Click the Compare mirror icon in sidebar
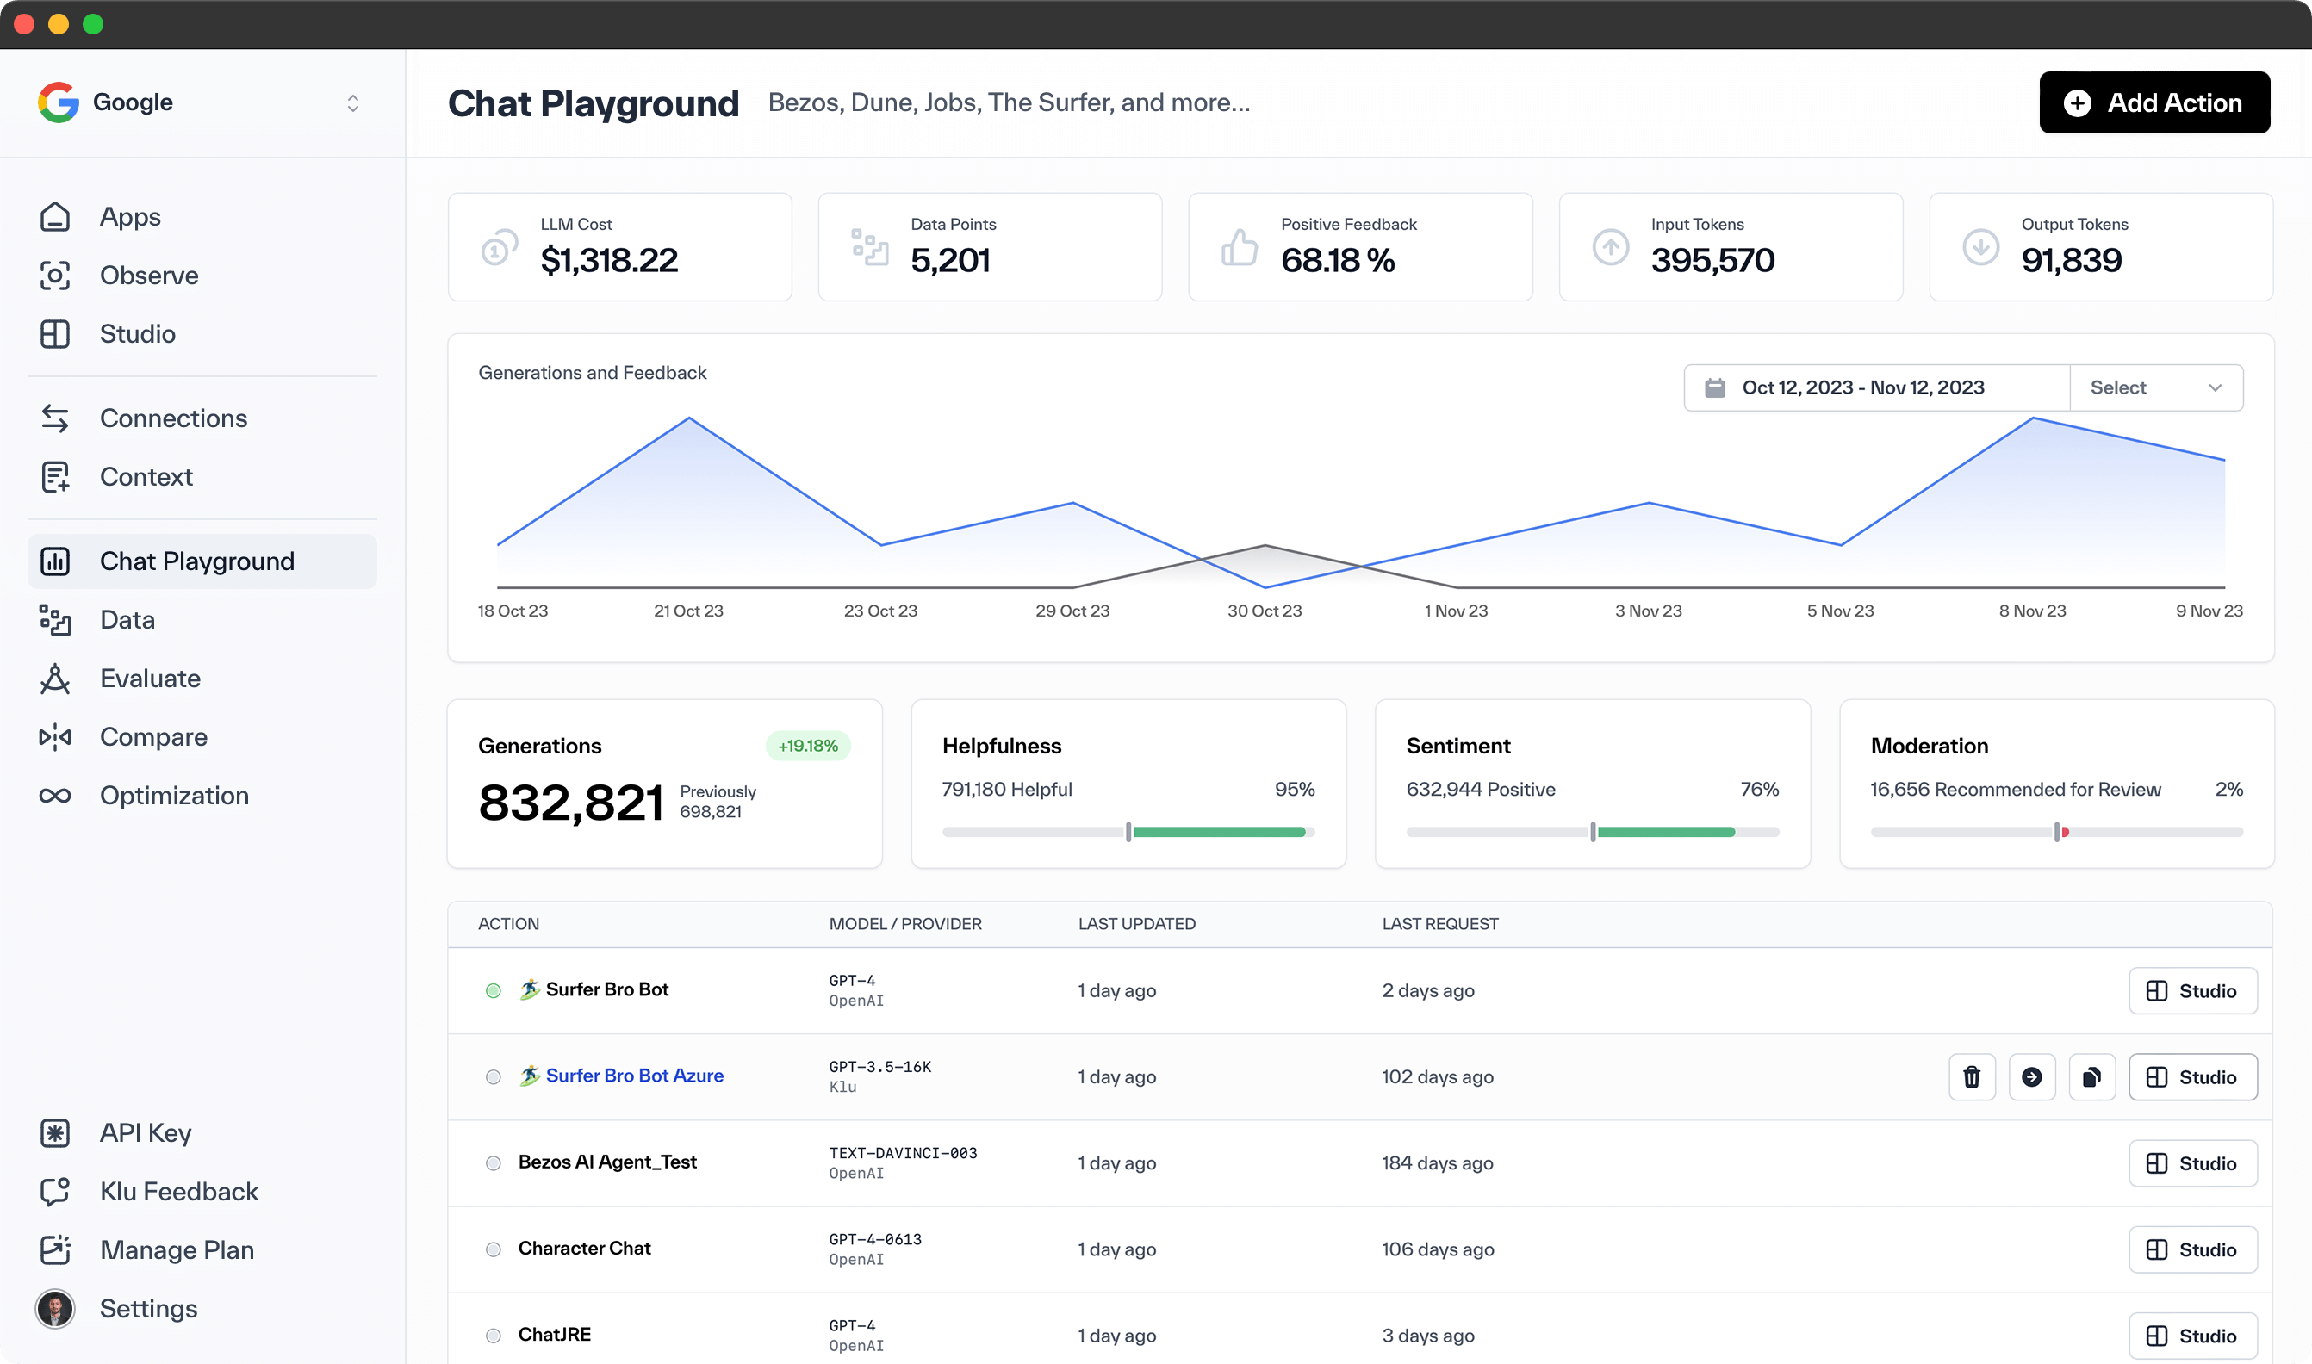 [55, 736]
